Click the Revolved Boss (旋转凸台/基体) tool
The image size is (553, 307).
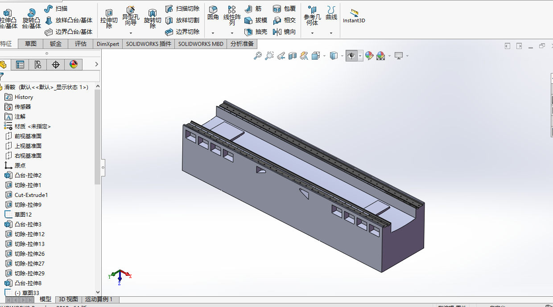(31, 18)
